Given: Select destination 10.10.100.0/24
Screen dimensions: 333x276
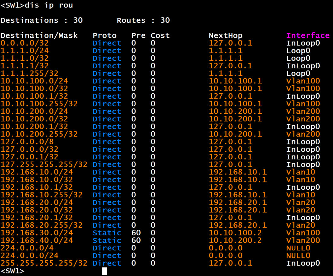Looking at the screenshot, I should tap(34, 81).
